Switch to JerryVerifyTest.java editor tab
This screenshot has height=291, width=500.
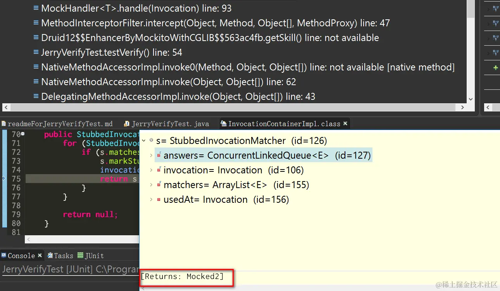(167, 124)
